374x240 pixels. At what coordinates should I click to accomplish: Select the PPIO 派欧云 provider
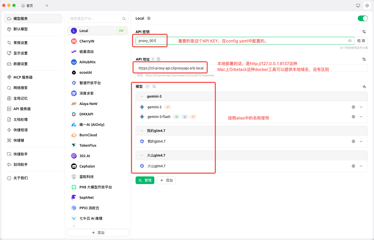[x=98, y=208]
